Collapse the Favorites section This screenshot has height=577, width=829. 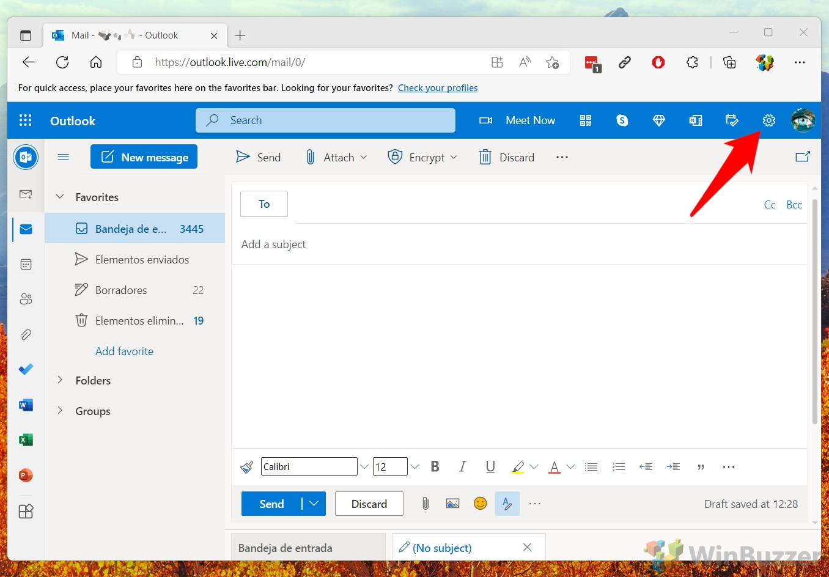pos(60,197)
